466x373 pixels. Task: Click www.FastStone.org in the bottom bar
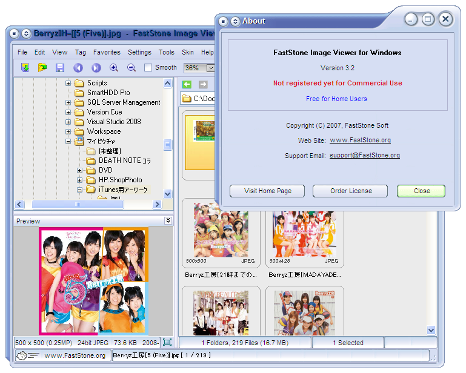click(75, 355)
